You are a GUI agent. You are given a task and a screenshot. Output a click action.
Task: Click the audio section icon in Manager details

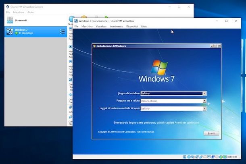(x=71, y=95)
